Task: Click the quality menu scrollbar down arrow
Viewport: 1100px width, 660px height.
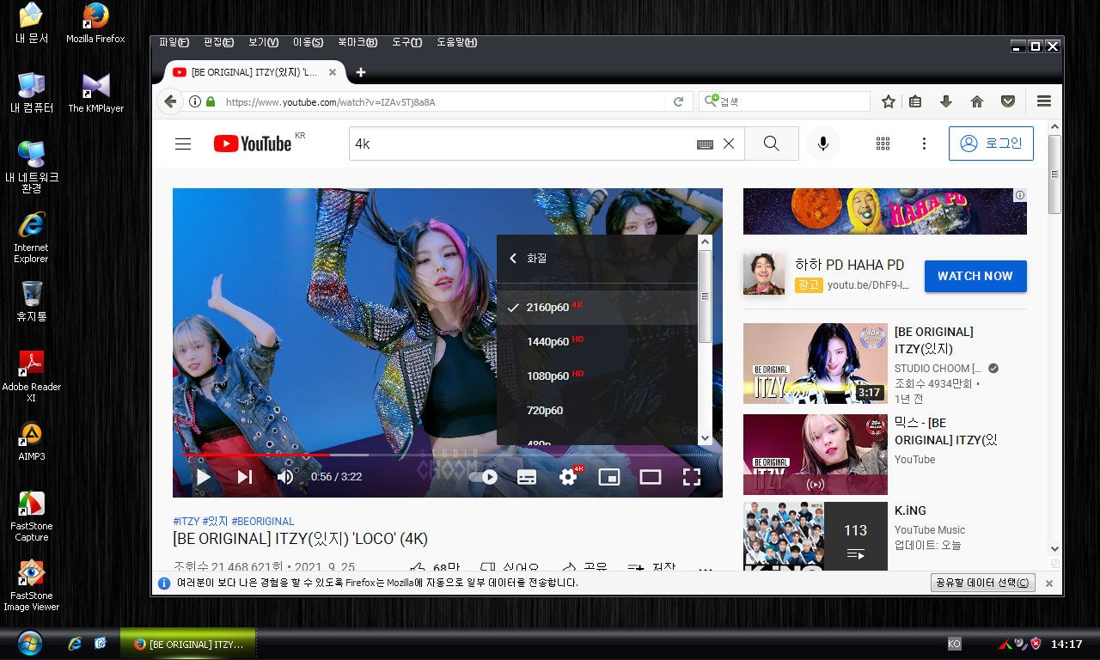Action: pos(705,438)
